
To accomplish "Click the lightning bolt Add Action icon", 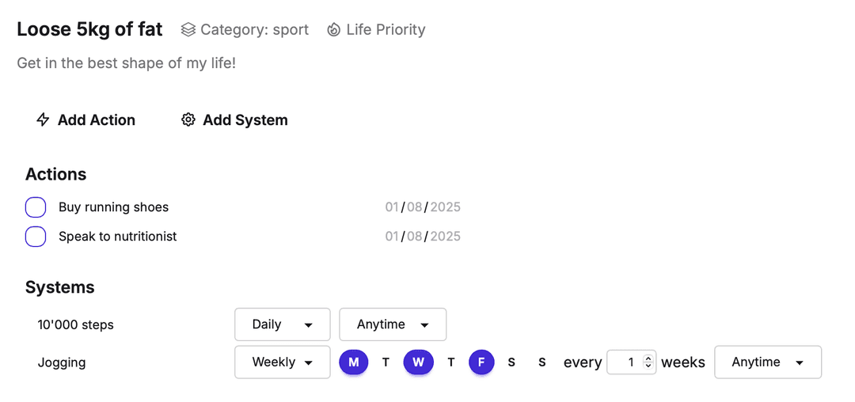I will click(x=43, y=120).
